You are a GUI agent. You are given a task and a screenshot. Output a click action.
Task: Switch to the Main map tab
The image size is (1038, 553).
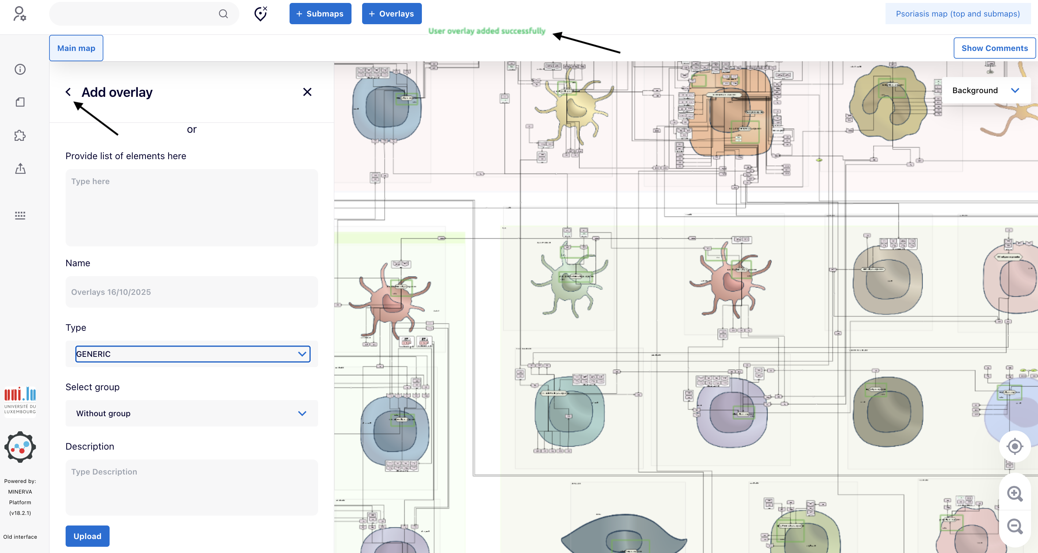point(76,48)
